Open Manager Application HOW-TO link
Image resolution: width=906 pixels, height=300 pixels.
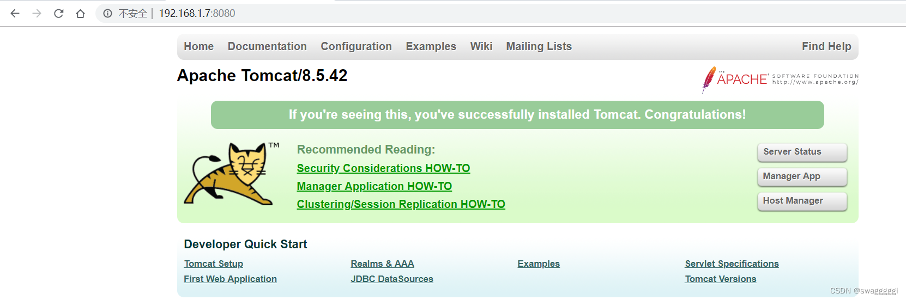(374, 187)
